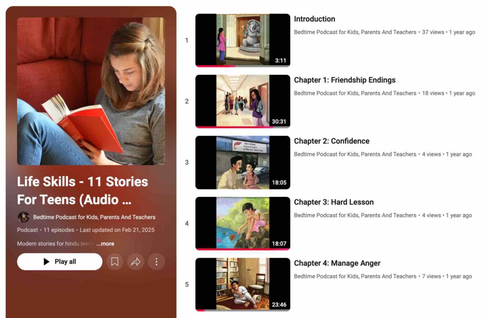
Task: Open the three-dot more actions menu
Action: [156, 262]
